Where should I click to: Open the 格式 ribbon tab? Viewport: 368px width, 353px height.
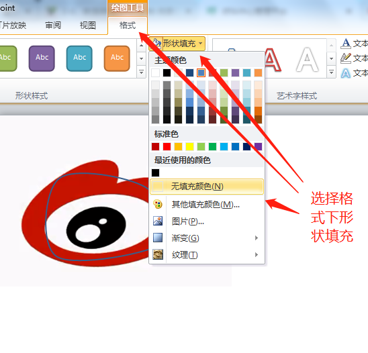tap(128, 26)
